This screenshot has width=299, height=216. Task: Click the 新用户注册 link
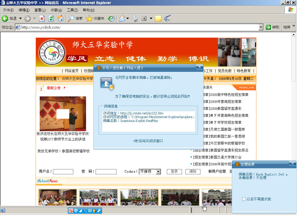(217, 172)
